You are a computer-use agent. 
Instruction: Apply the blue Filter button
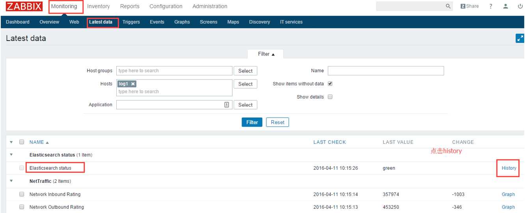point(252,122)
